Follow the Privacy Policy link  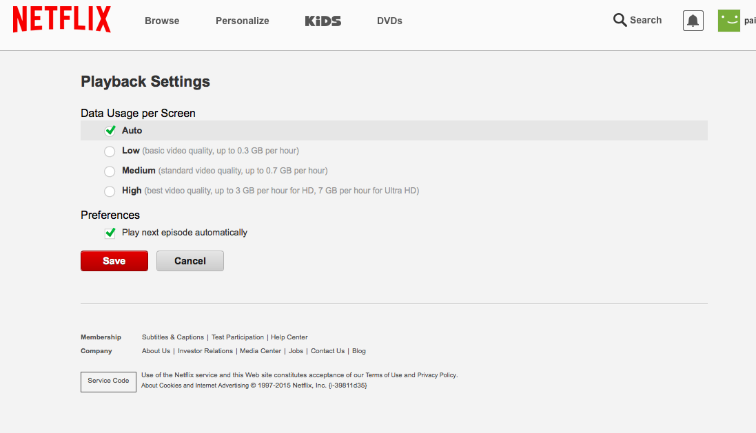436,375
